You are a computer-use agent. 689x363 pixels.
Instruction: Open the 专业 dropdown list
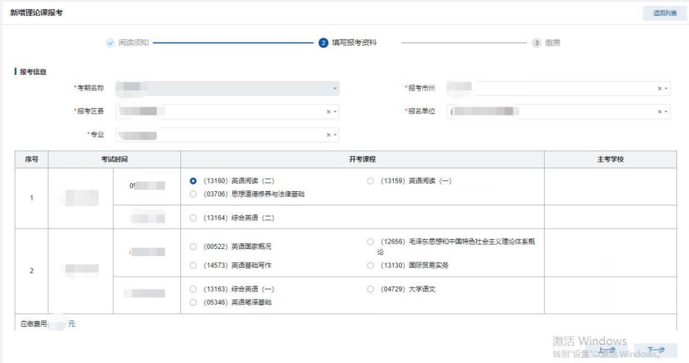335,135
